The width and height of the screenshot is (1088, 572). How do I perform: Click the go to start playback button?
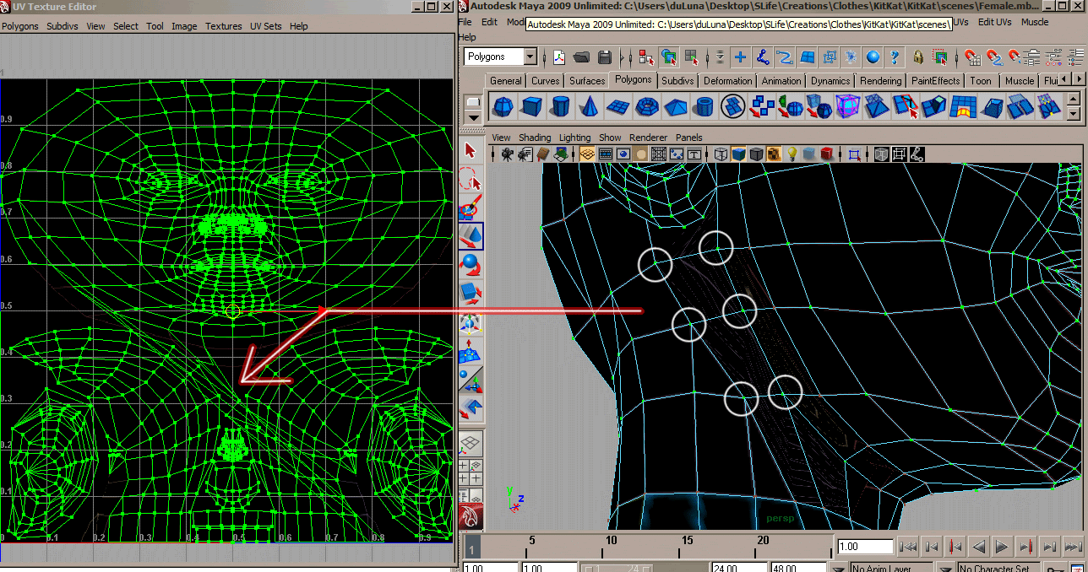(x=909, y=547)
